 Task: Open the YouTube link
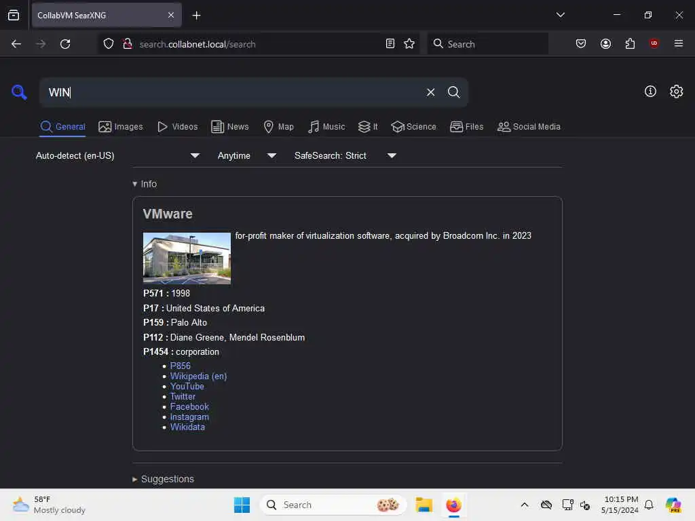(187, 386)
